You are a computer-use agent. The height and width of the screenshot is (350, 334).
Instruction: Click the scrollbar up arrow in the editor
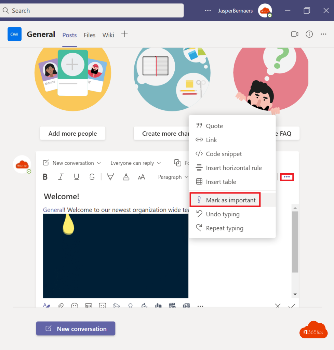click(295, 208)
